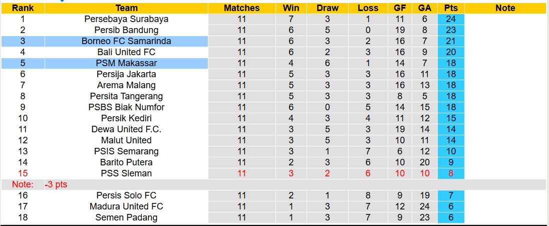Sort by the Team column header
Viewport: 549px width, 226px height.
coord(126,8)
